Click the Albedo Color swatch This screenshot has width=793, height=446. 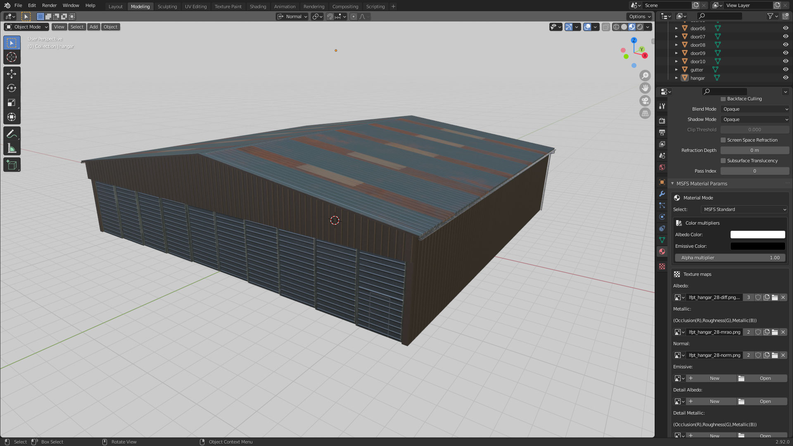pyautogui.click(x=757, y=235)
